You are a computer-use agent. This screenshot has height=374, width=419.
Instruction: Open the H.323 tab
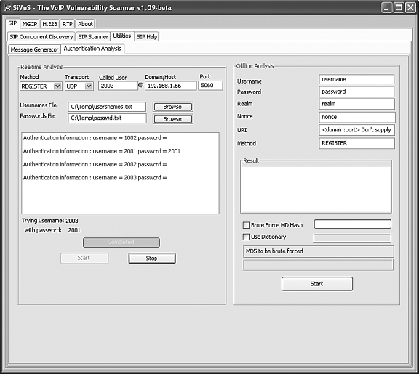pos(49,24)
